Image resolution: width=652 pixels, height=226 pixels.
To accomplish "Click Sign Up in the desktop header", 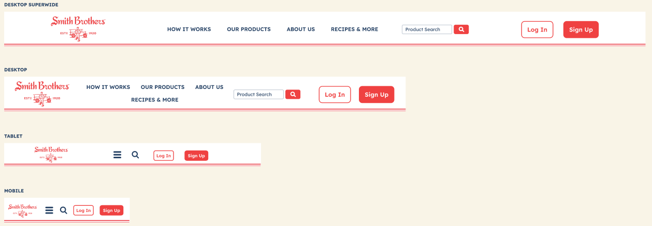I will [x=376, y=95].
